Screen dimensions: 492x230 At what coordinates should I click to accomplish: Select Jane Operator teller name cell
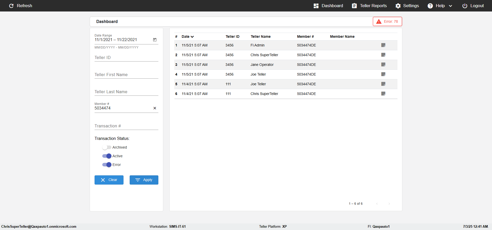click(x=262, y=65)
